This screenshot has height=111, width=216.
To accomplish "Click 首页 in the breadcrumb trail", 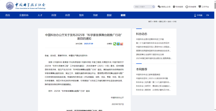I will [150, 22].
